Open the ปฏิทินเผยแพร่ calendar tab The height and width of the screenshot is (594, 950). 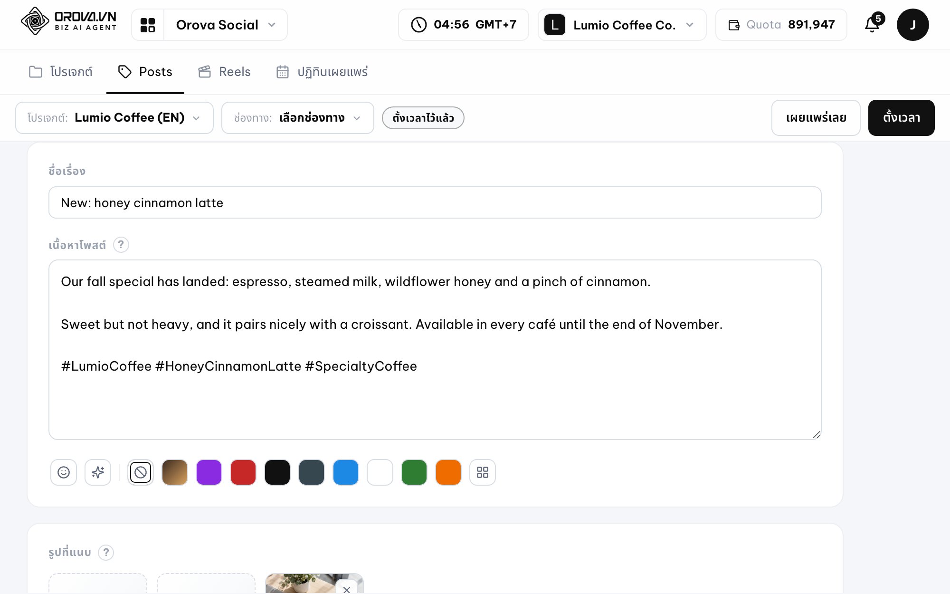pos(322,72)
